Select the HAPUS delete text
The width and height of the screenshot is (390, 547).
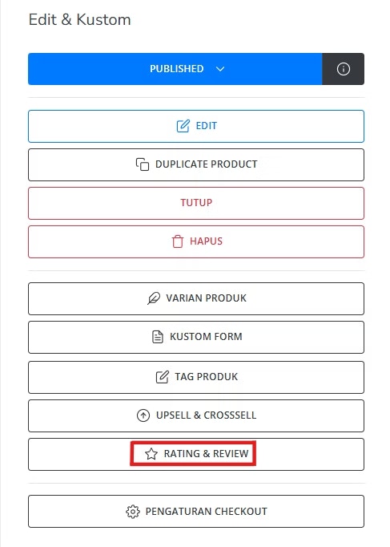206,241
